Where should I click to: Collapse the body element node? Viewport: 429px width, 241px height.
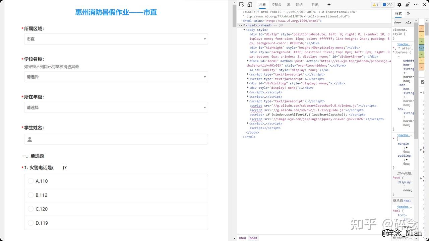(x=244, y=30)
